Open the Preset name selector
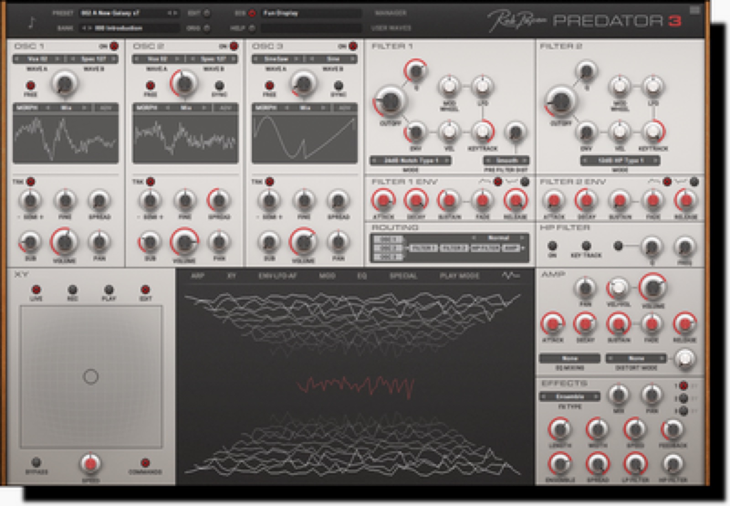Screen dimensions: 730x506 [129, 13]
